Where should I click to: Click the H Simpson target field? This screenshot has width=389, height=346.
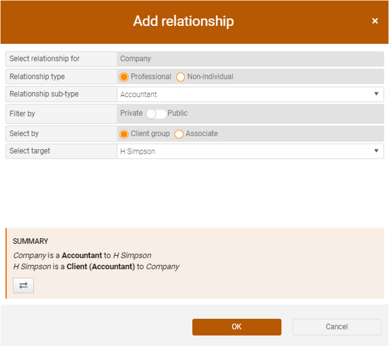(x=251, y=151)
